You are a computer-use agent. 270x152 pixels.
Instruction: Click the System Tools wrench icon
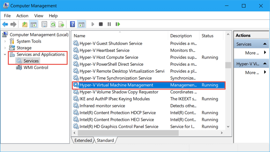coord(12,41)
